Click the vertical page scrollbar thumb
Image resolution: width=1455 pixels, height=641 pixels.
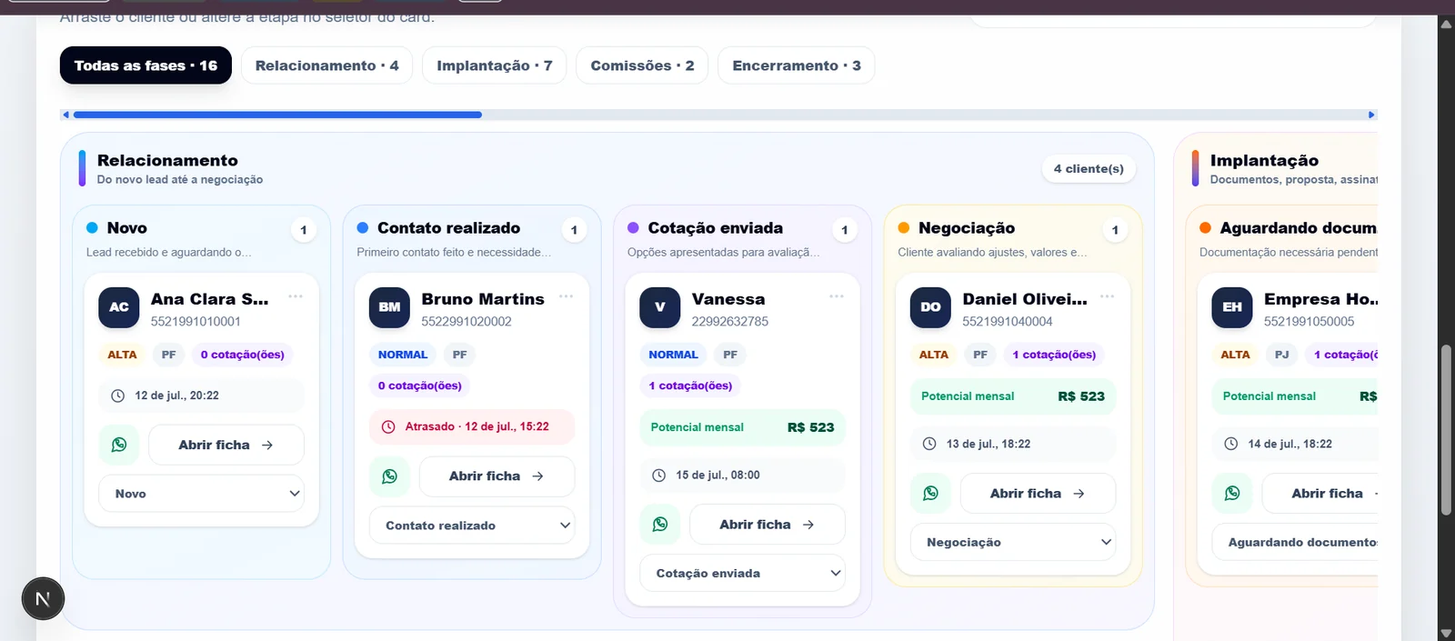click(x=1446, y=431)
